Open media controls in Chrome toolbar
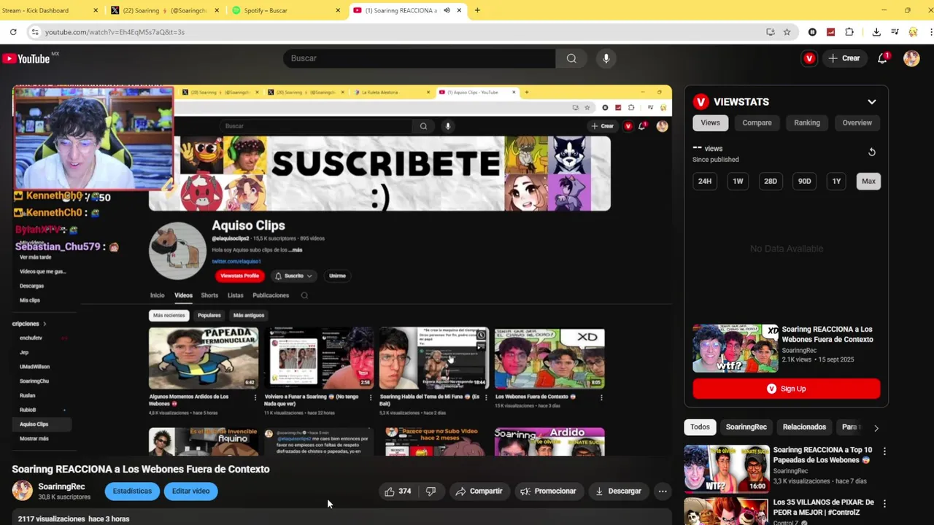Image resolution: width=934 pixels, height=525 pixels. [x=895, y=32]
